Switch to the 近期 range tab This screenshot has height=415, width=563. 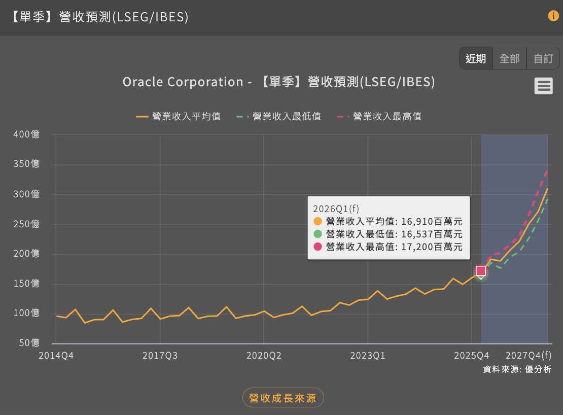click(476, 58)
